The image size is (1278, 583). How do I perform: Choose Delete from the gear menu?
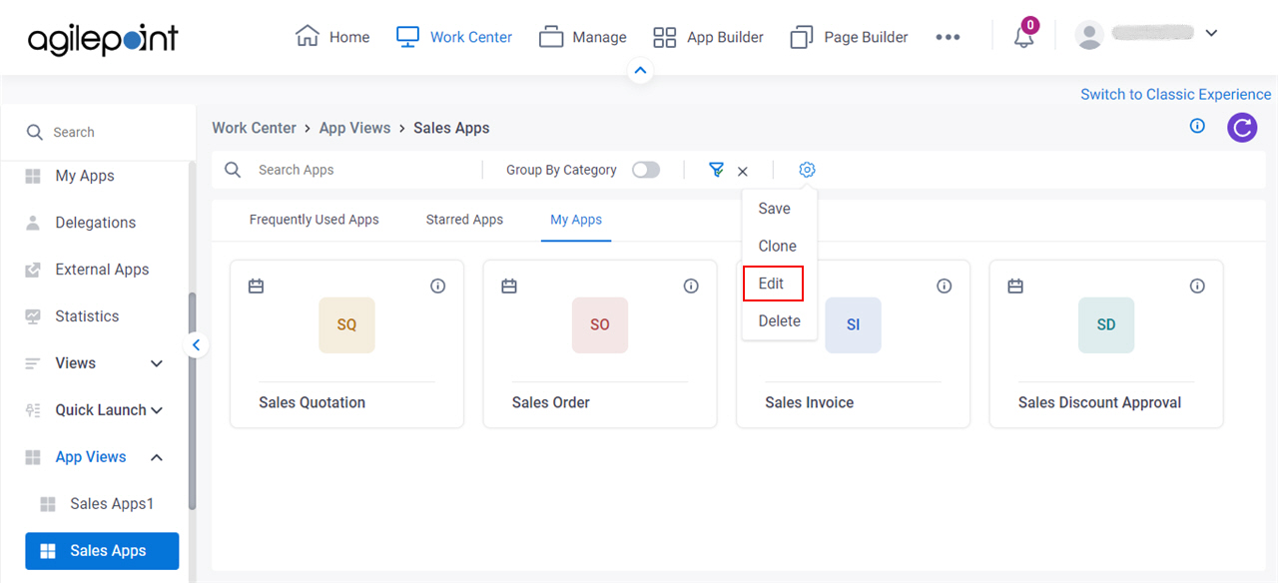pos(780,320)
